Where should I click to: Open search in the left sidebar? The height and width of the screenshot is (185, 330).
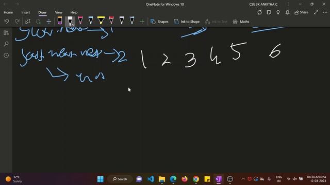click(x=6, y=44)
